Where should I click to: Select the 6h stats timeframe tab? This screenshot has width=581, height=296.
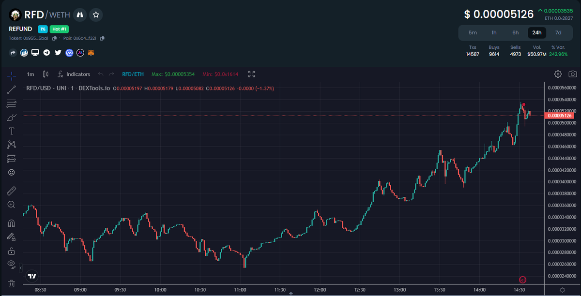[515, 32]
